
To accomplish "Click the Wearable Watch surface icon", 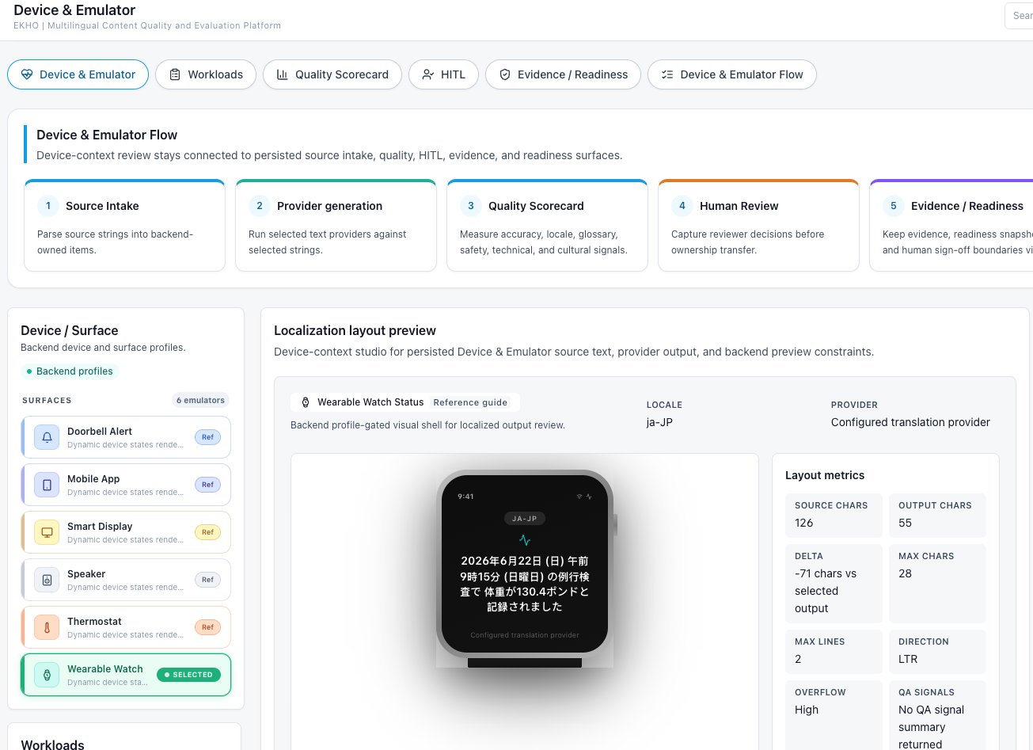I will point(47,675).
